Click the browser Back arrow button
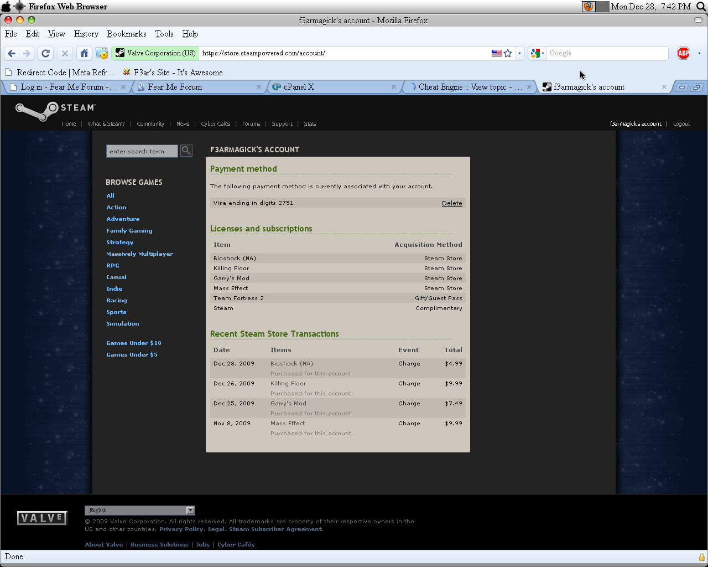Viewport: 708px width, 567px height. (x=12, y=53)
